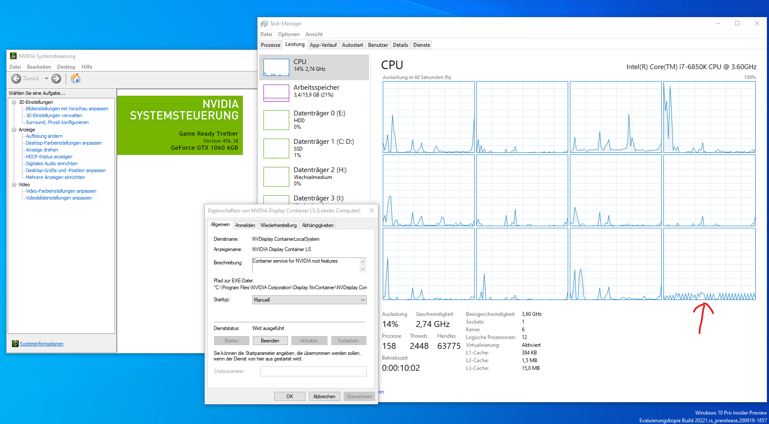
Task: Open the Starttyp dropdown
Action: tap(309, 300)
